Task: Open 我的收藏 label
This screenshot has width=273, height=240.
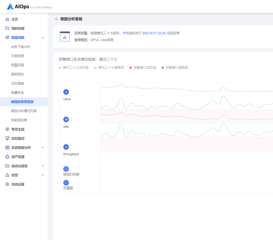Action: pyautogui.click(x=18, y=28)
